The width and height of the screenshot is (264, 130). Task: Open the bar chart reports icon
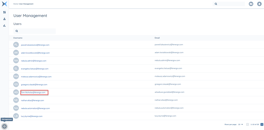click(x=4, y=26)
